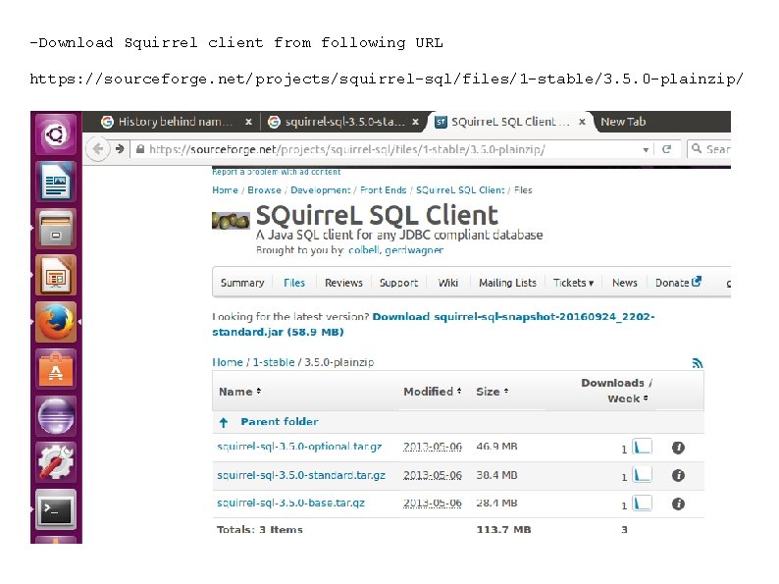Screen dimensions: 779x584
Task: Click Front Ends breadcrumb link
Action: point(383,189)
